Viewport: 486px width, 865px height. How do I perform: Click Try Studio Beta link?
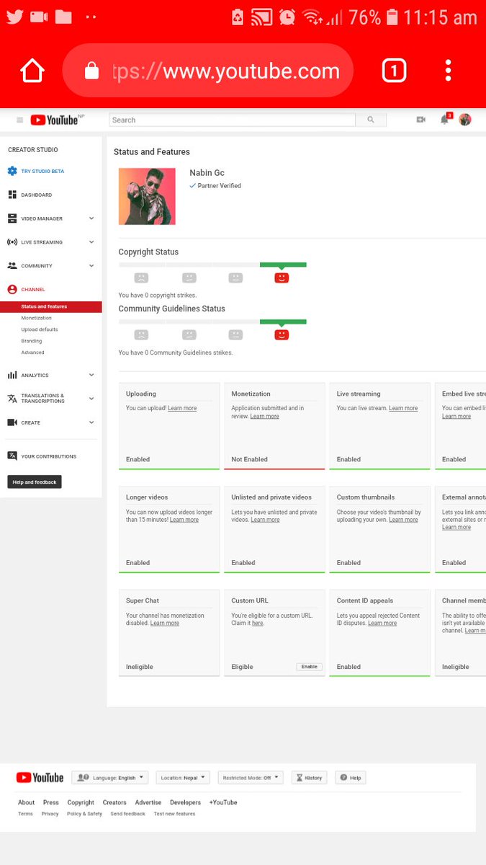[x=42, y=171]
